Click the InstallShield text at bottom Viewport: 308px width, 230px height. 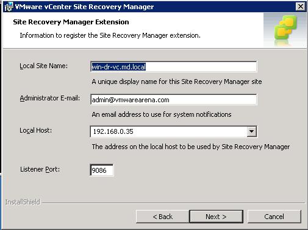tap(23, 202)
